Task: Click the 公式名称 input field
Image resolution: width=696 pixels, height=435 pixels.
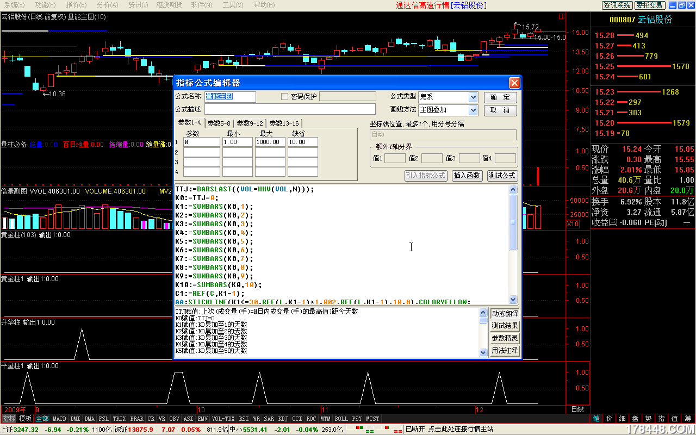Action: tap(230, 97)
